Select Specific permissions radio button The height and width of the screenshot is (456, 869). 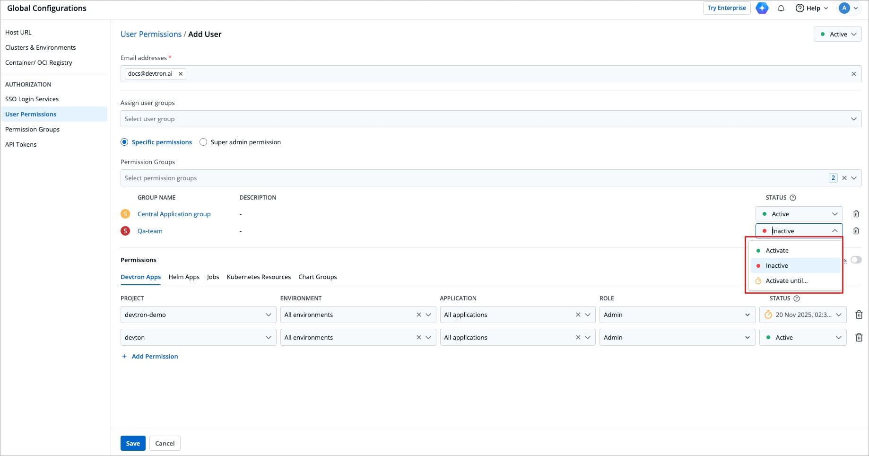pos(124,142)
